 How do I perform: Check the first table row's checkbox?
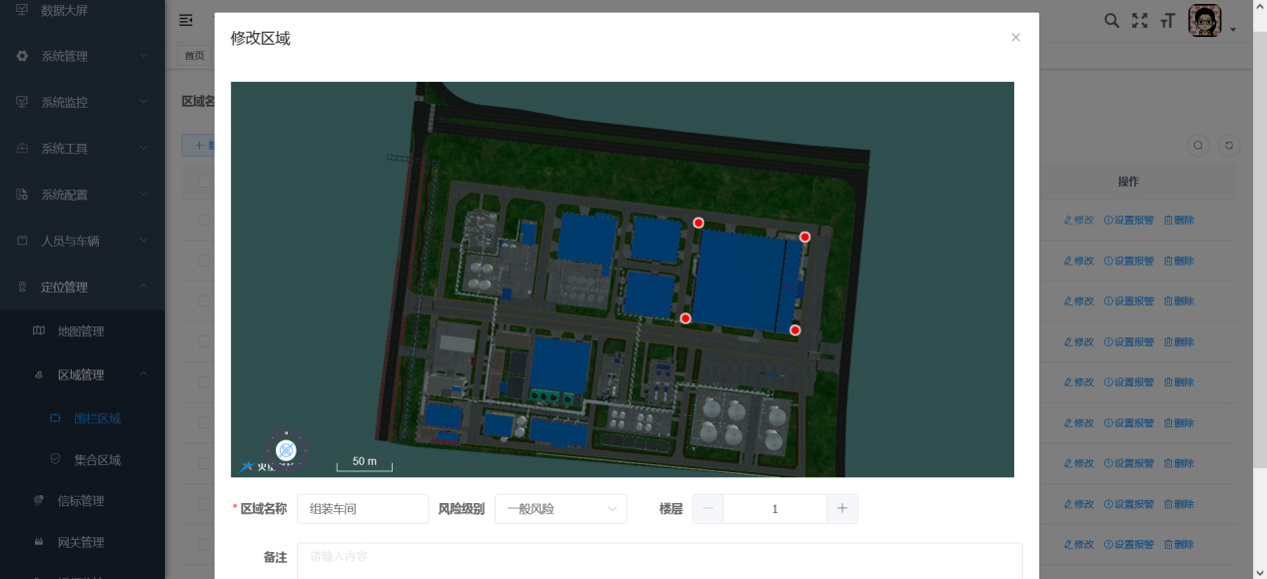204,220
